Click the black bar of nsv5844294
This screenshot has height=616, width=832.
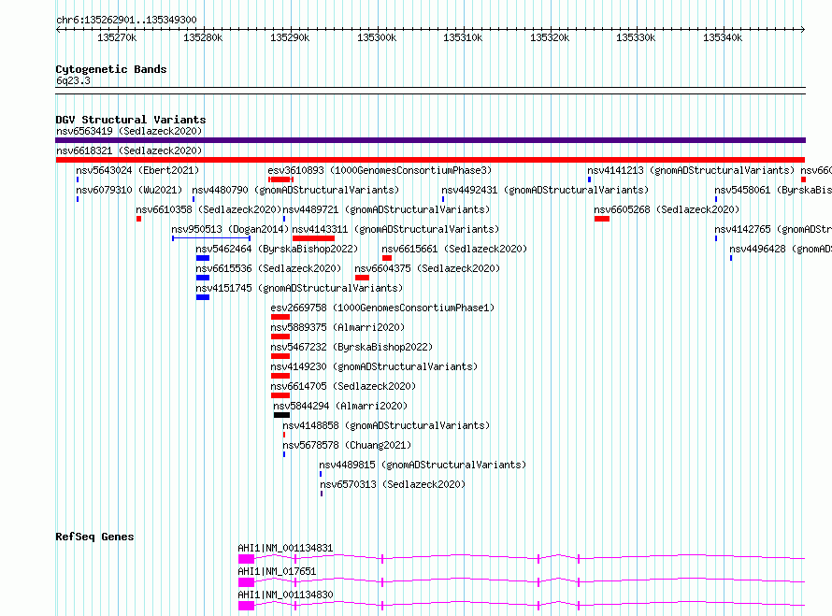[281, 415]
